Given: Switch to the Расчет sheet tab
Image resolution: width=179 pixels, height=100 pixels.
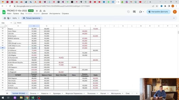Looking at the screenshot, I should [103, 93].
